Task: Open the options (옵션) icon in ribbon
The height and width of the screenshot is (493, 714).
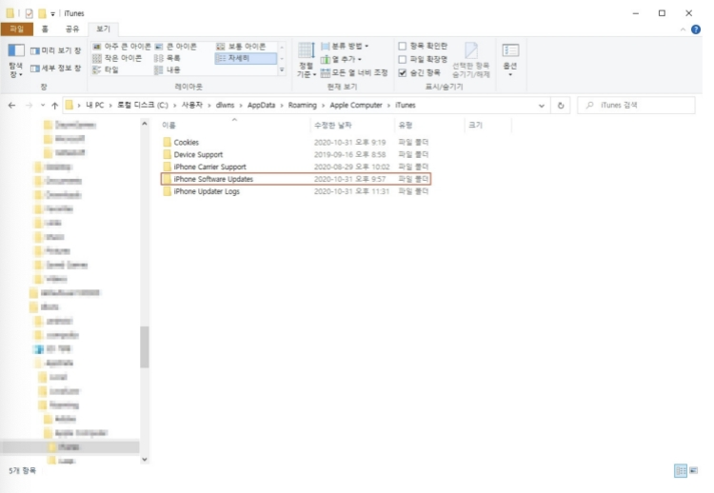Action: [x=510, y=59]
